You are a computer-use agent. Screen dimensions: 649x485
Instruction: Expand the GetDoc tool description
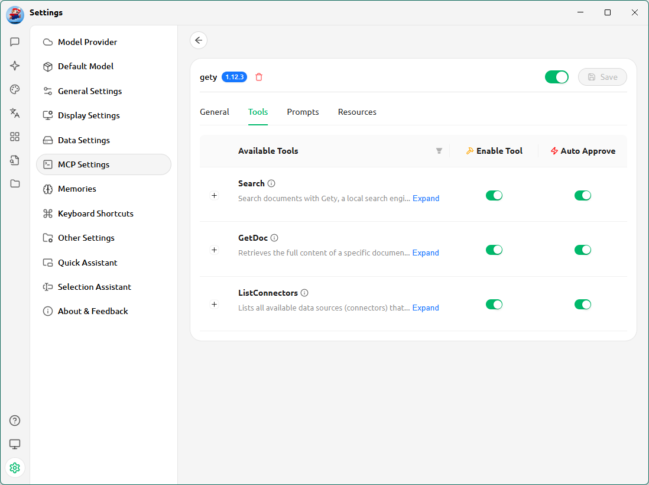(426, 253)
